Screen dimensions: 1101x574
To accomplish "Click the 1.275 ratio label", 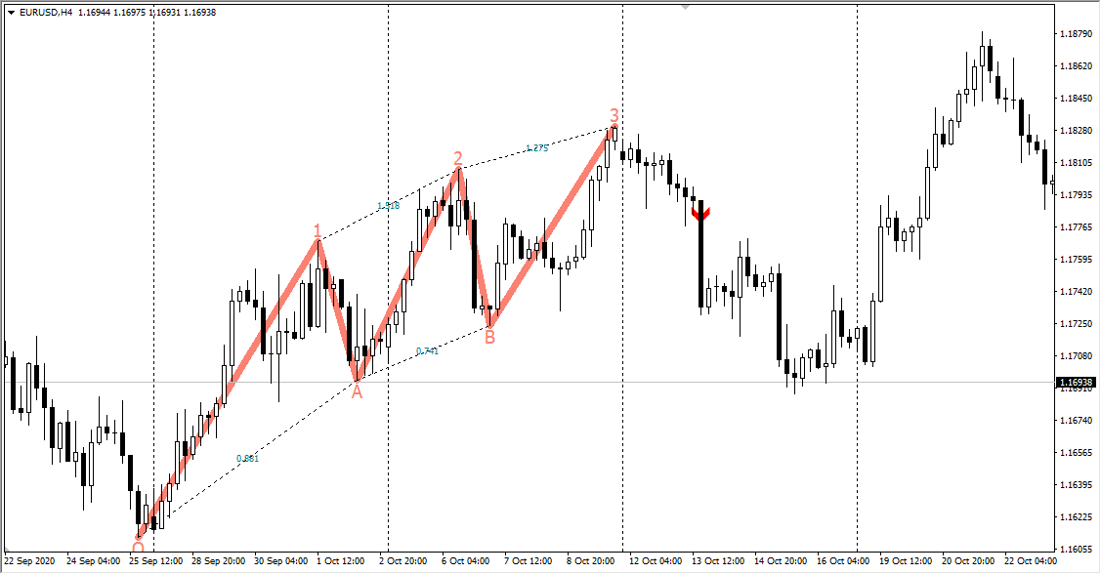I will (x=537, y=148).
